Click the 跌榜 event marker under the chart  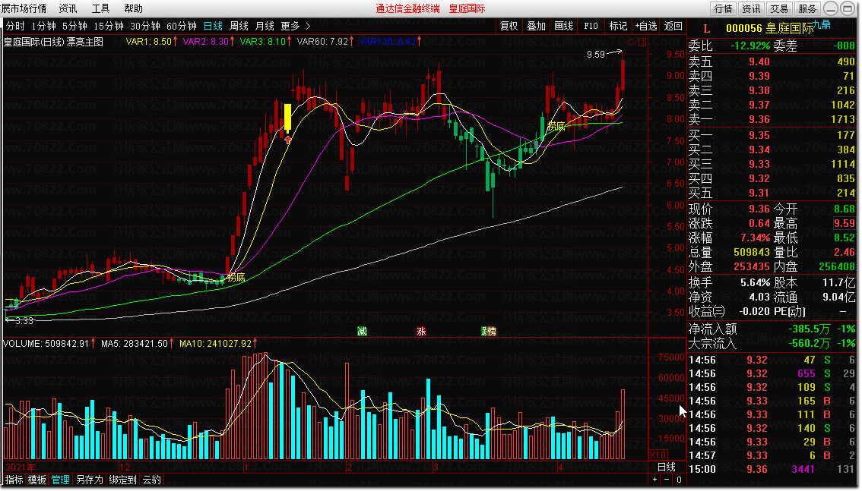pos(488,332)
